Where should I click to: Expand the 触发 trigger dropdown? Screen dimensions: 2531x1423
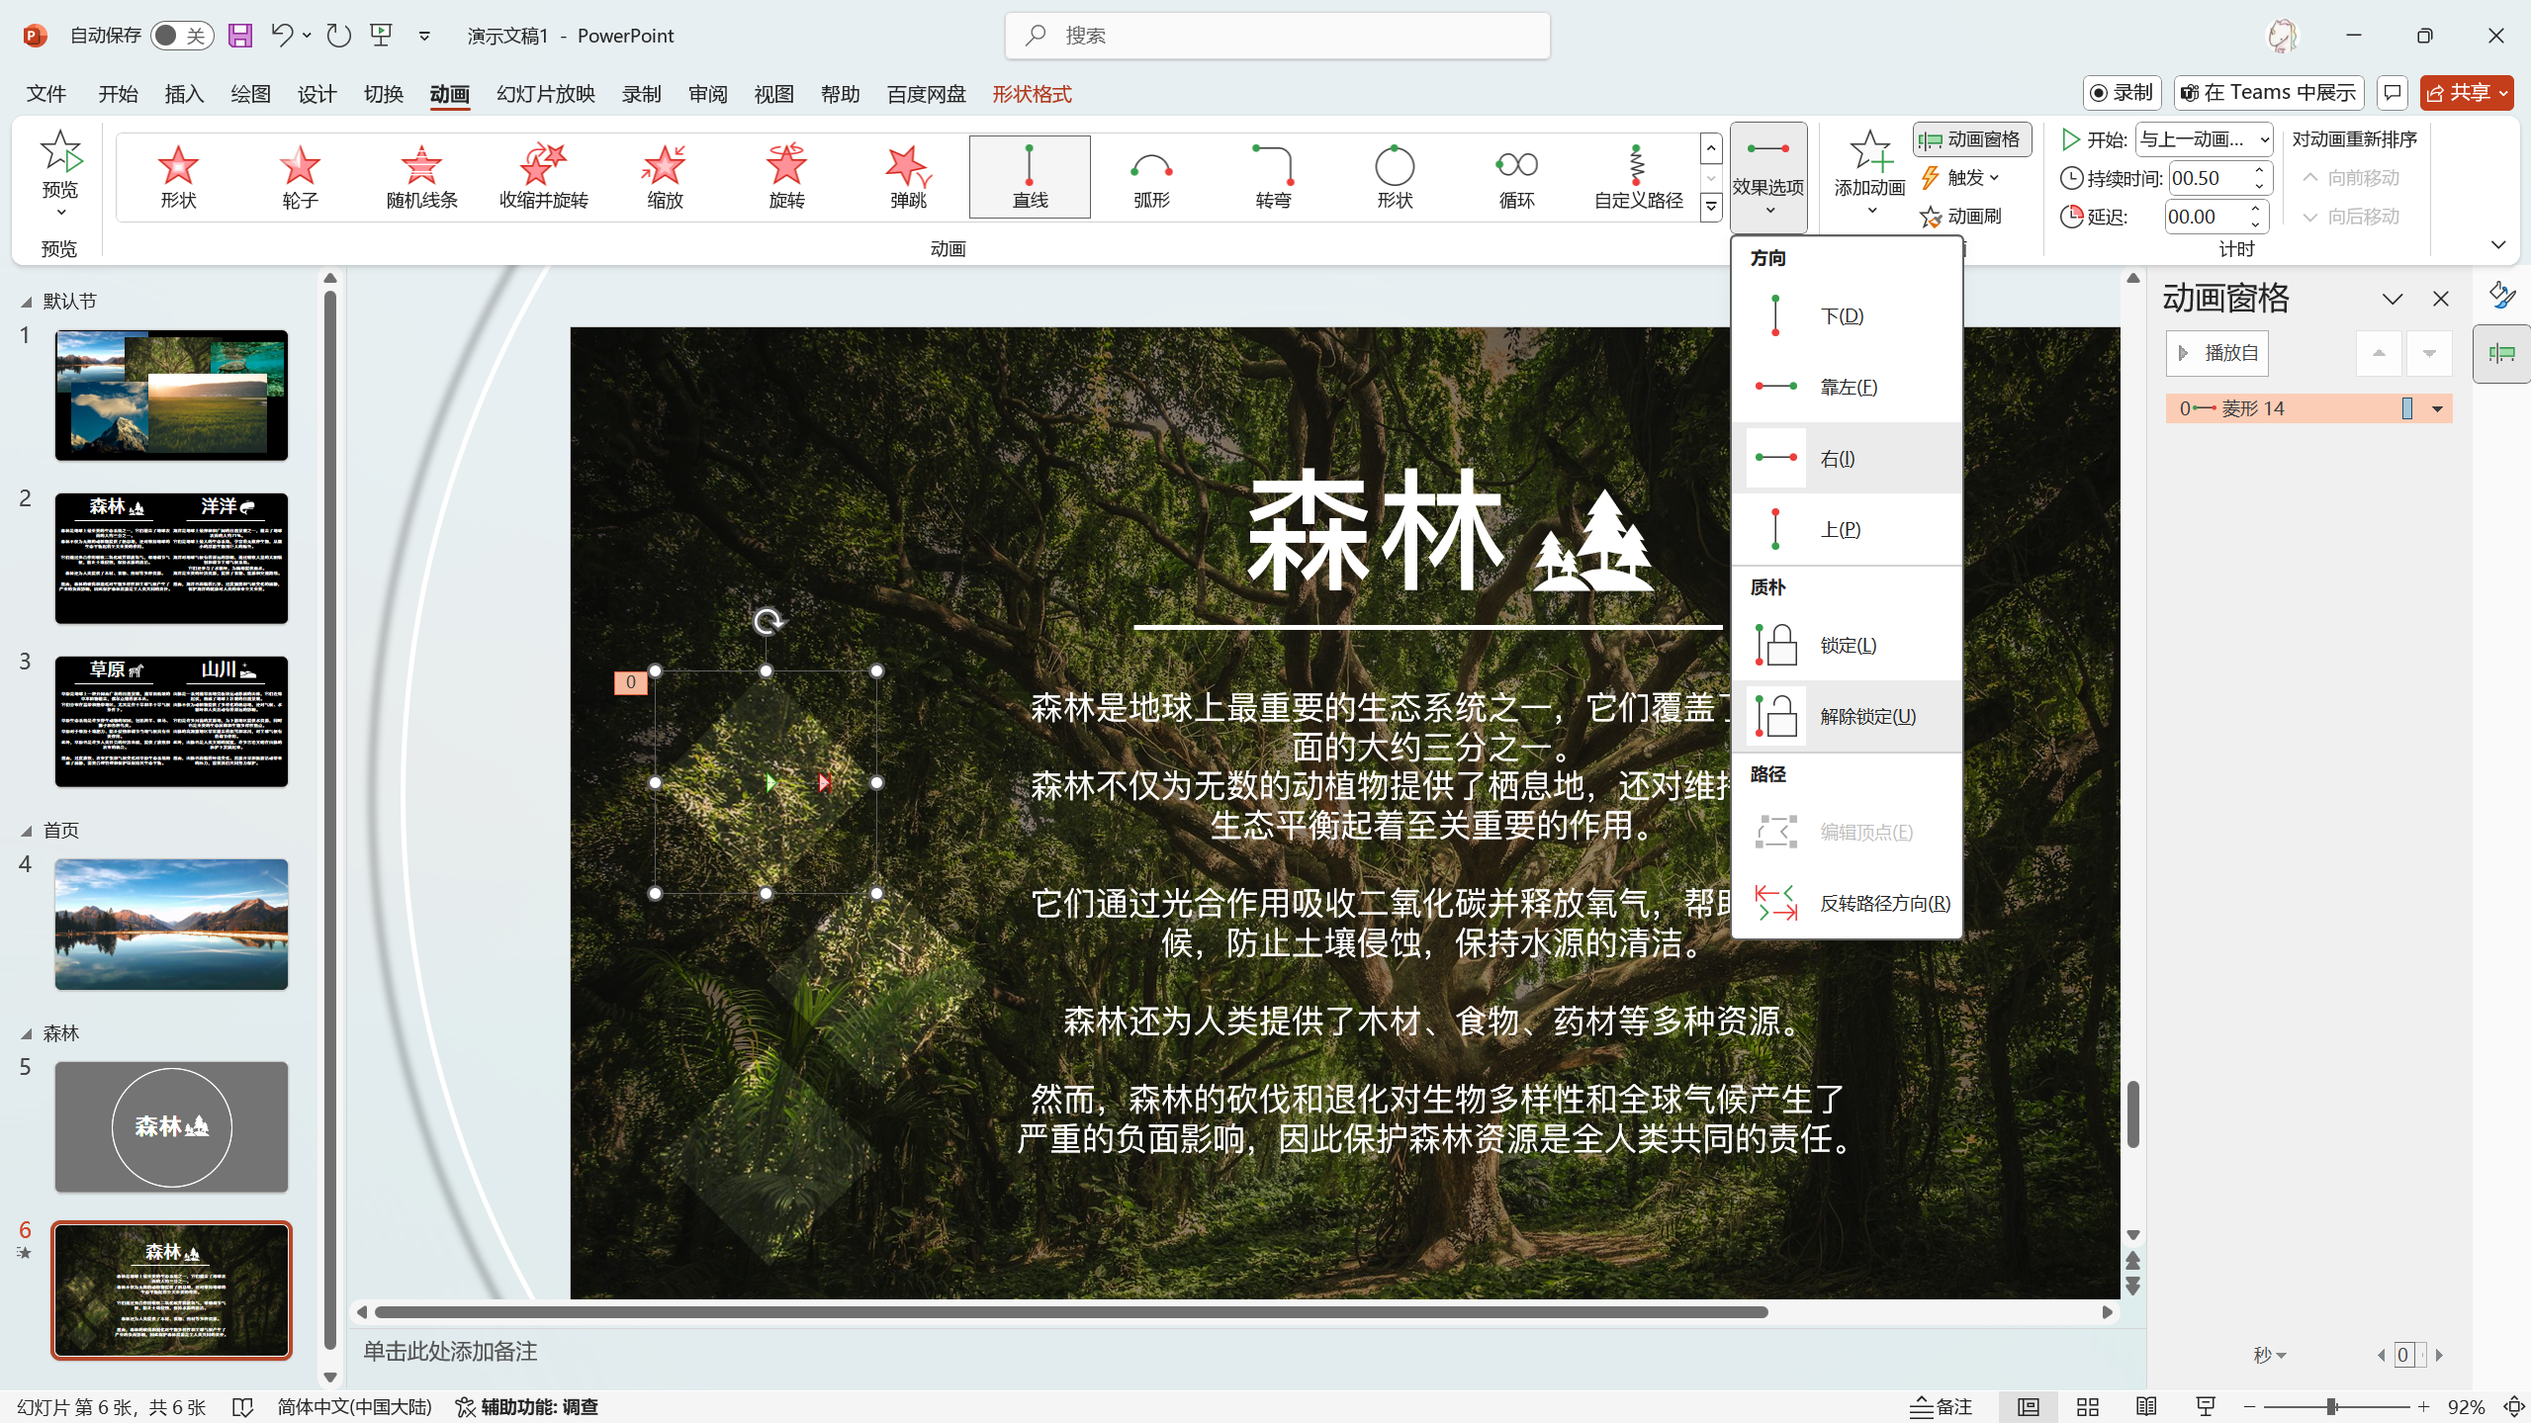[1960, 178]
